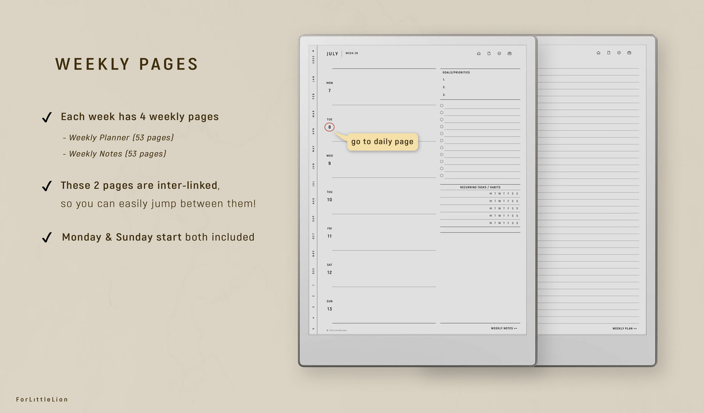
Task: Jump to the AUG month tab
Action: pos(313,200)
